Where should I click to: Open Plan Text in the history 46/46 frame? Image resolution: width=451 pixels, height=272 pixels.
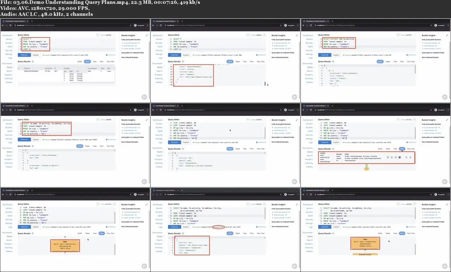click(x=261, y=61)
